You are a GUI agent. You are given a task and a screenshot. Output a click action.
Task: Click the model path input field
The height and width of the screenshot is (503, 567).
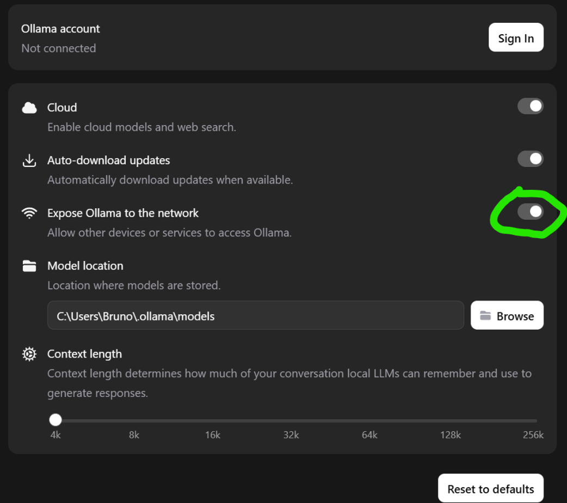(256, 315)
